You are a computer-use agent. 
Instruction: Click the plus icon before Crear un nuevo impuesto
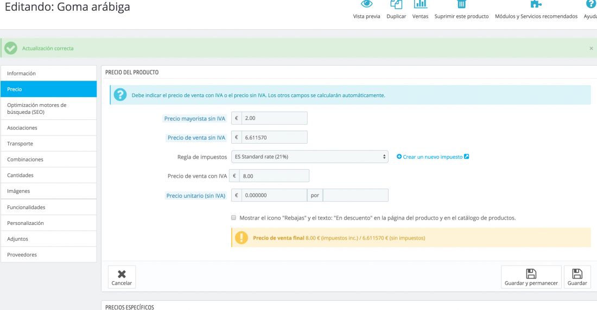coord(399,156)
